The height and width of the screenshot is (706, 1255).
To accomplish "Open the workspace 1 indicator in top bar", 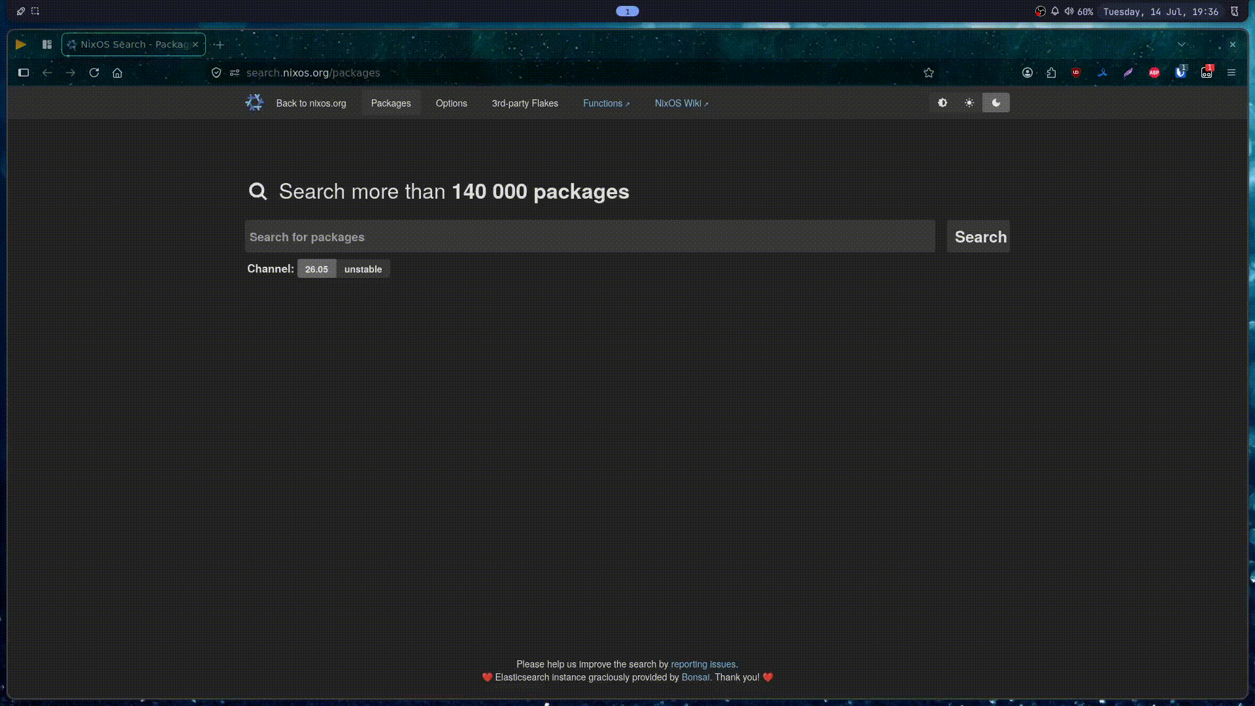I will [627, 11].
